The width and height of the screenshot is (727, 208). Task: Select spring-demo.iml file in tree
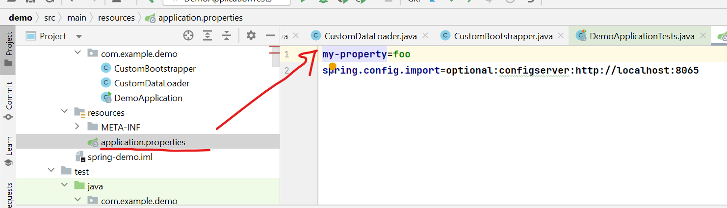point(120,157)
